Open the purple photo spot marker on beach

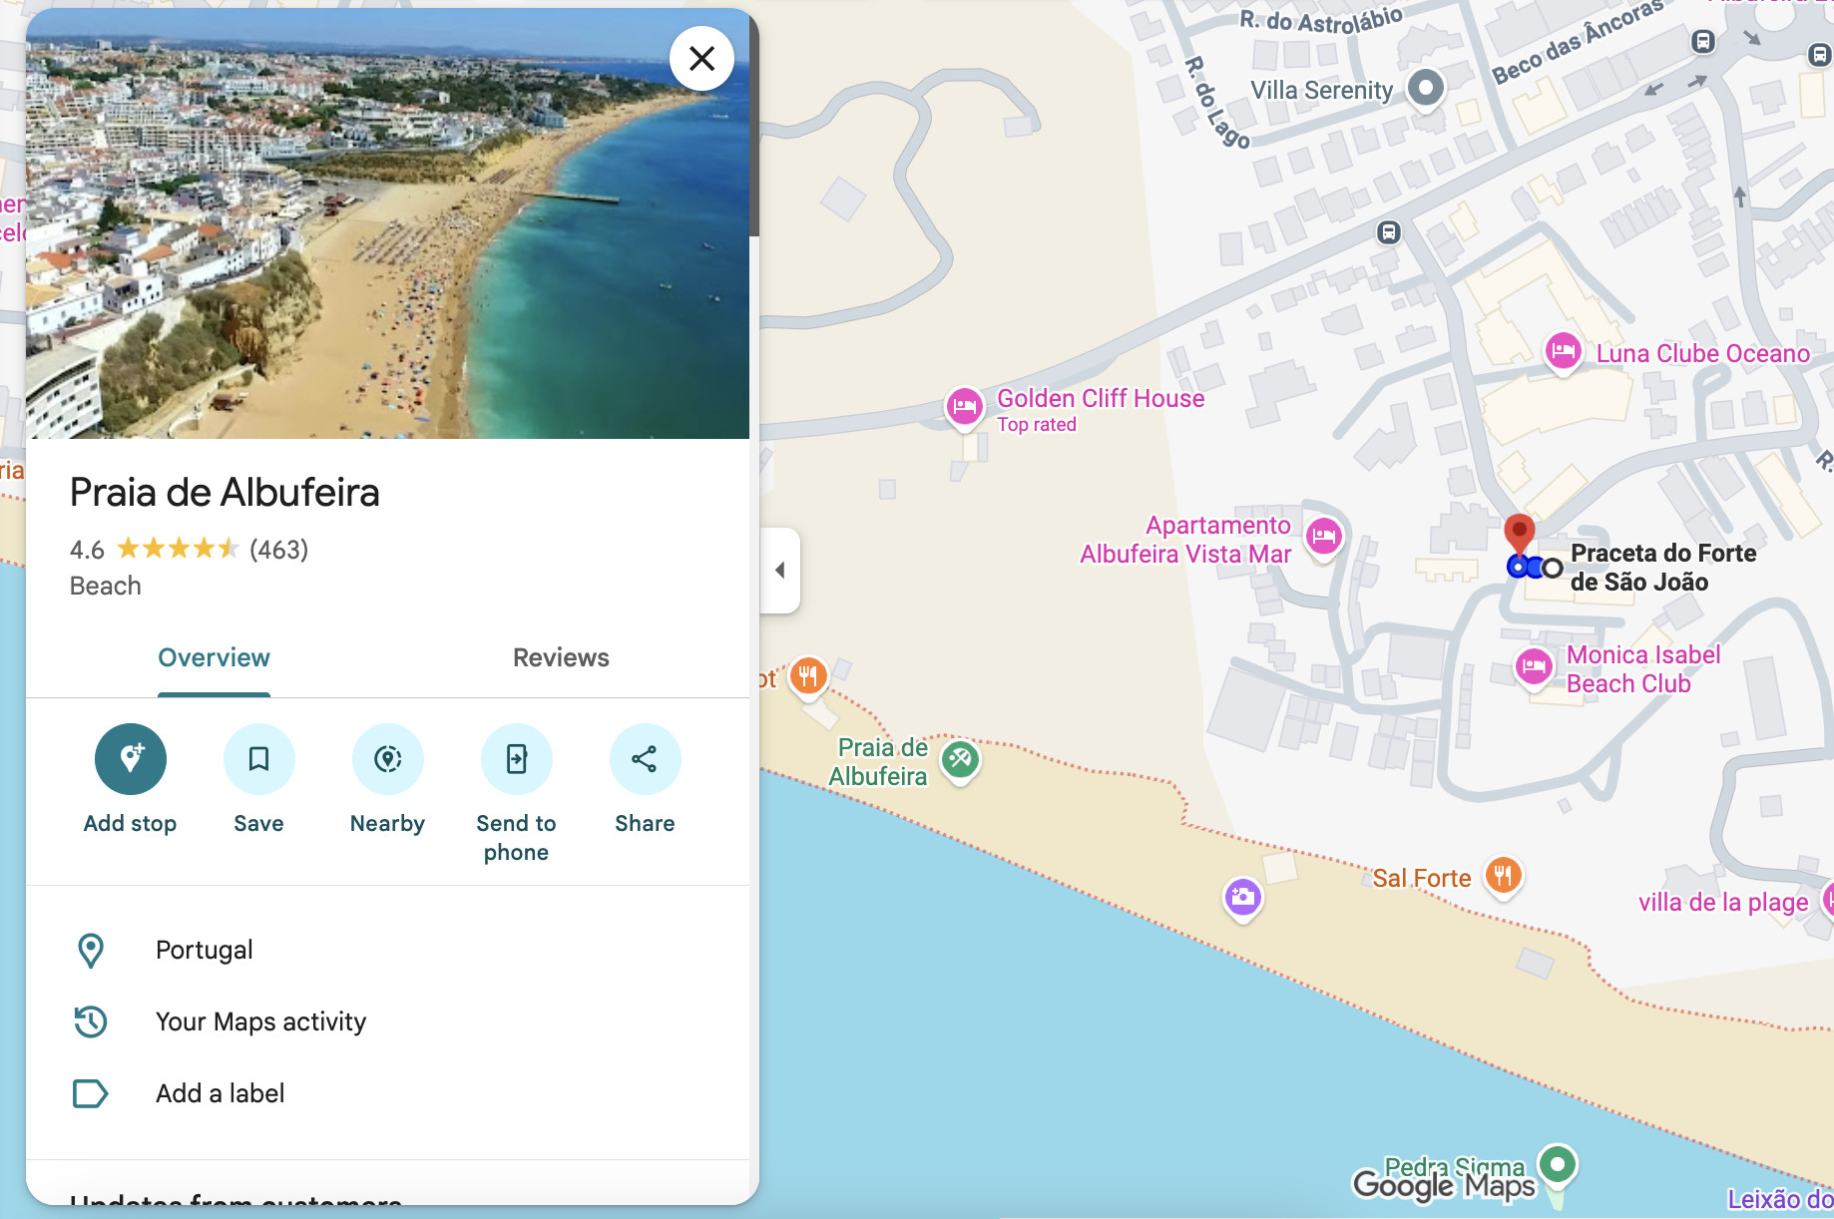(x=1242, y=897)
